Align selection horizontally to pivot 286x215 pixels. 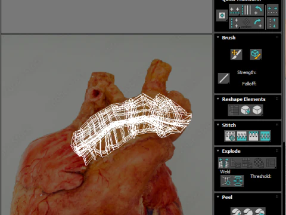(x=235, y=10)
